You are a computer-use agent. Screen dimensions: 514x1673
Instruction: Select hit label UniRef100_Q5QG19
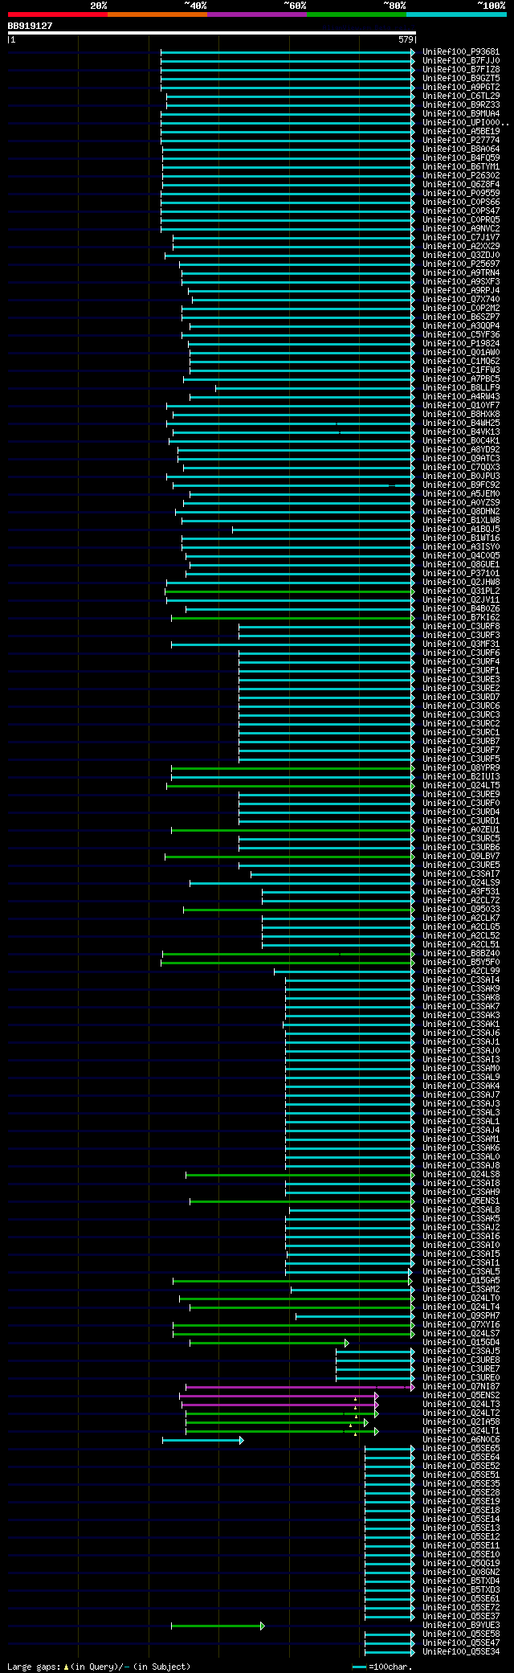[x=461, y=1564]
